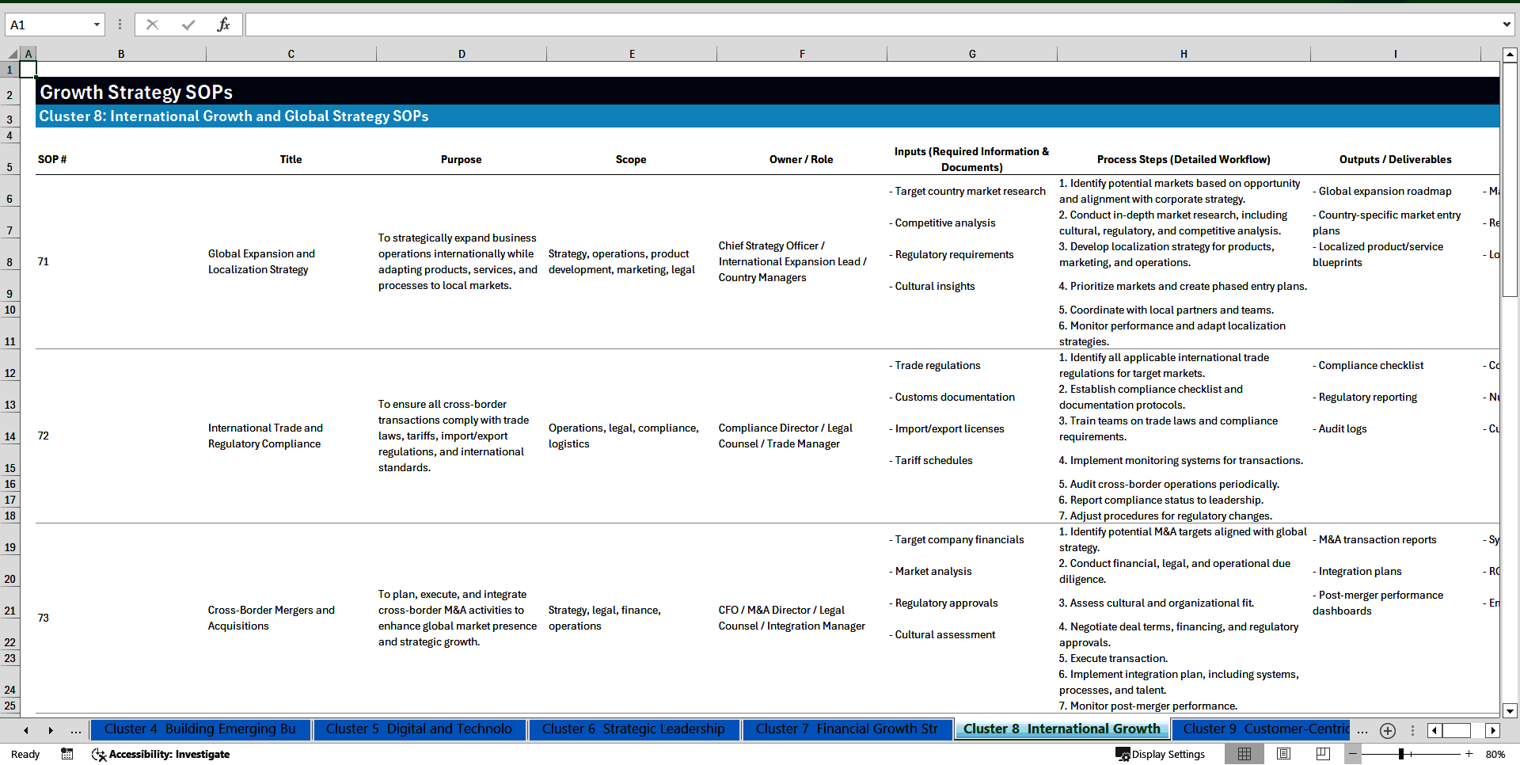Click the Cancel (X) icon near the formula bar
The height and width of the screenshot is (765, 1520).
click(152, 24)
